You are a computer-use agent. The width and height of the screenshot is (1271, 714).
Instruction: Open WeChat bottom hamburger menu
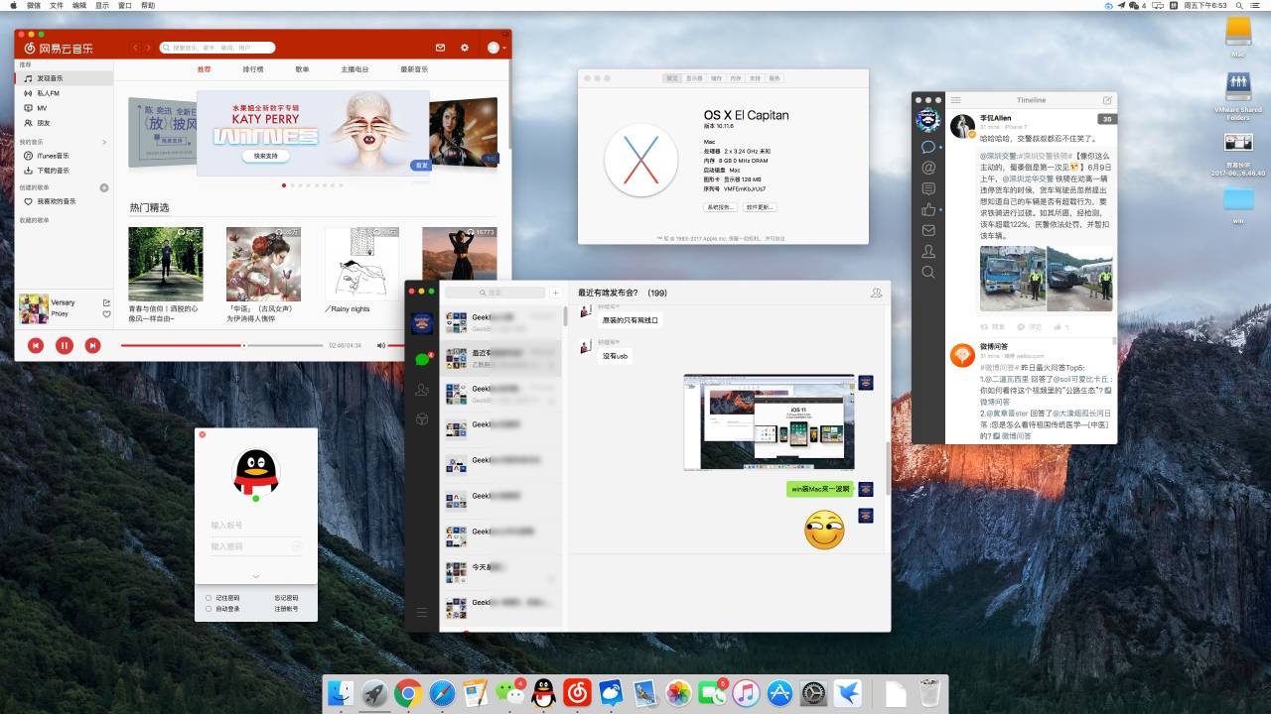[422, 613]
